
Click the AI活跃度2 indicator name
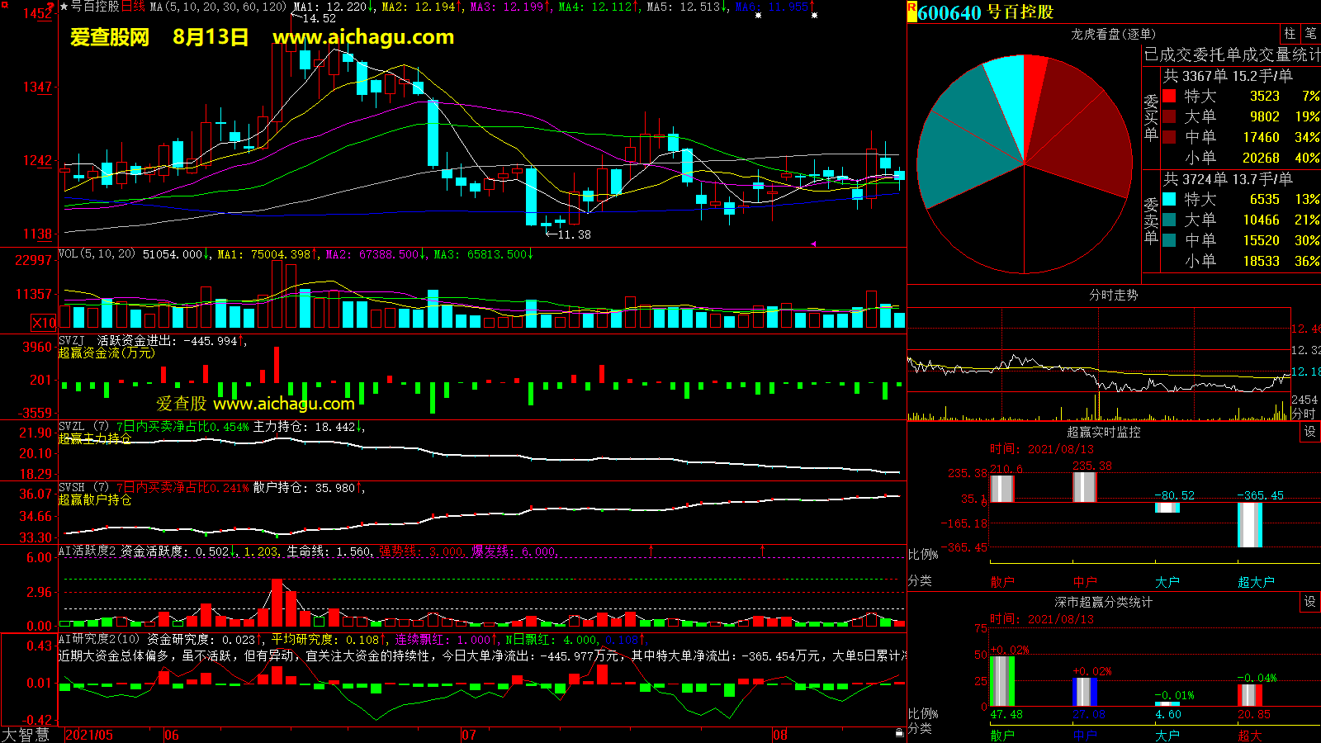[x=88, y=551]
